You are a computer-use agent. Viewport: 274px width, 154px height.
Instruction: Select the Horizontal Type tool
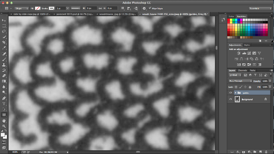click(x=4, y=104)
